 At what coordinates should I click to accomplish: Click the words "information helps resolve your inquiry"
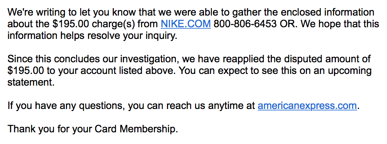click(x=92, y=36)
